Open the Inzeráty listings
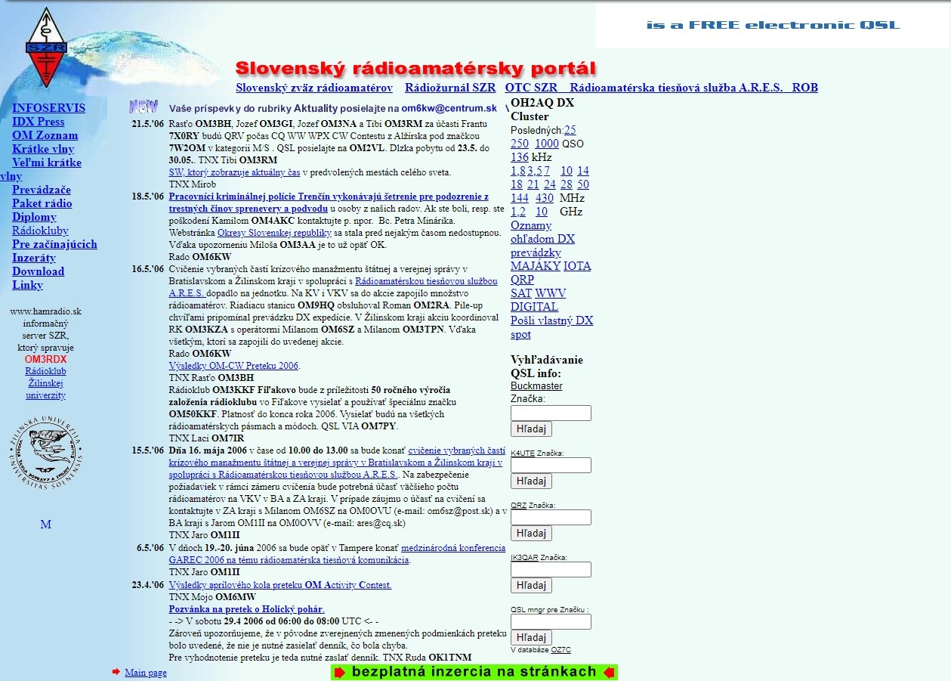 pyautogui.click(x=34, y=258)
